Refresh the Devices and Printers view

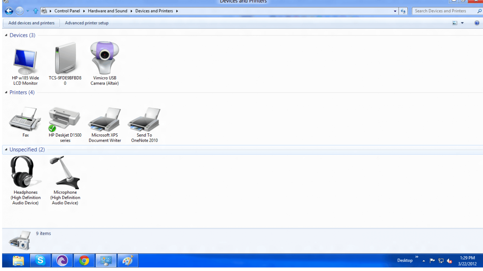click(x=403, y=11)
